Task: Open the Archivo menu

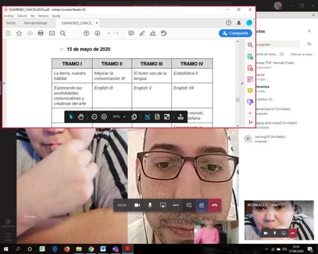Action: pyautogui.click(x=9, y=16)
